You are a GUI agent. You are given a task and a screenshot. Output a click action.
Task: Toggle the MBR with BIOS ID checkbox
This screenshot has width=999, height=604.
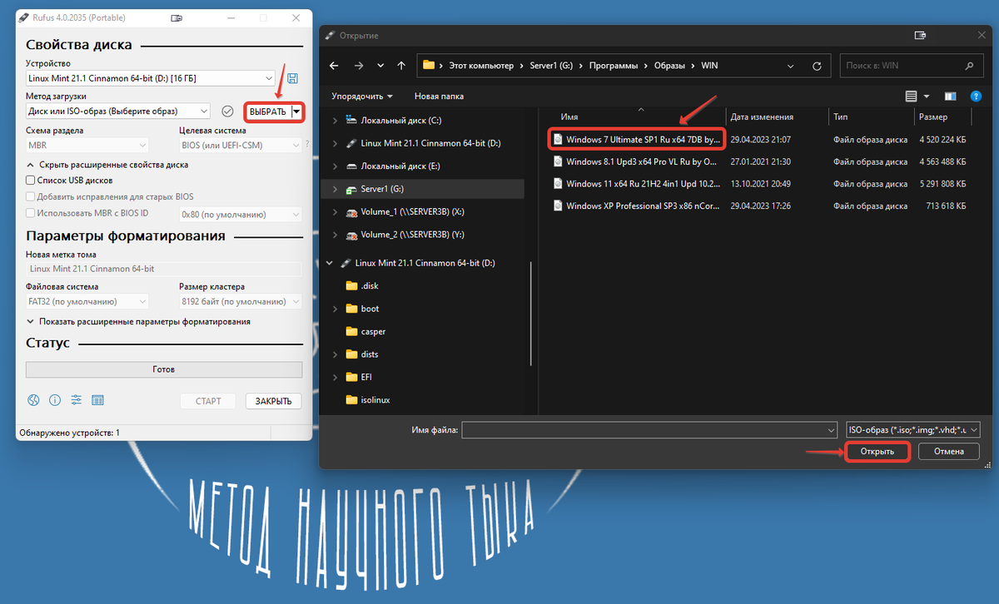(x=31, y=214)
